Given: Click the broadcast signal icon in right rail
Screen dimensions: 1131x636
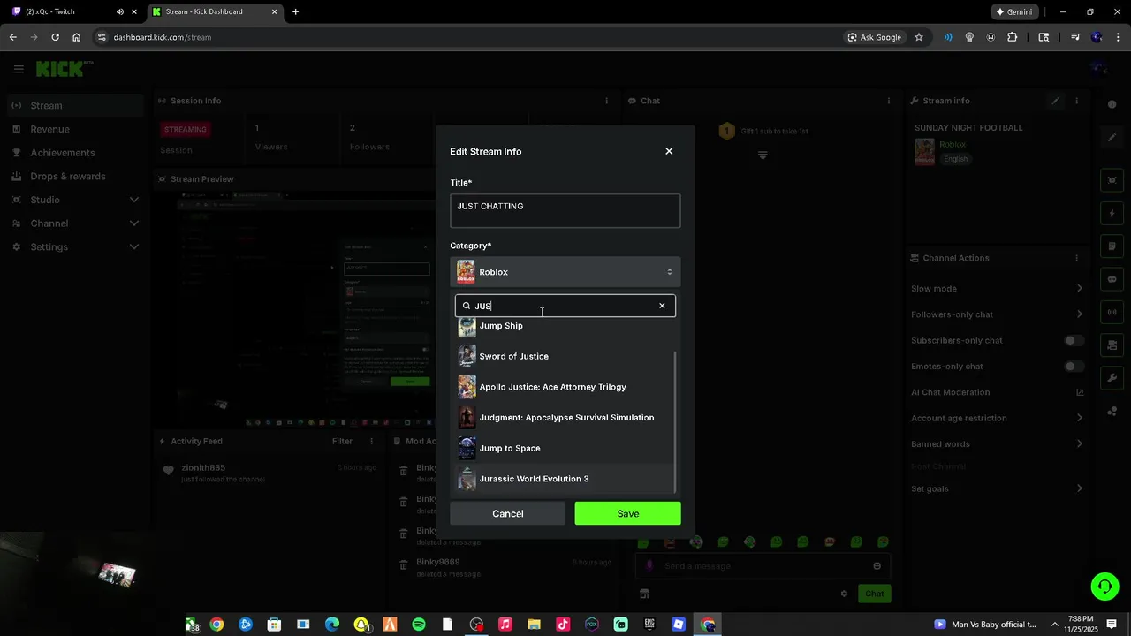Looking at the screenshot, I should tap(1112, 312).
